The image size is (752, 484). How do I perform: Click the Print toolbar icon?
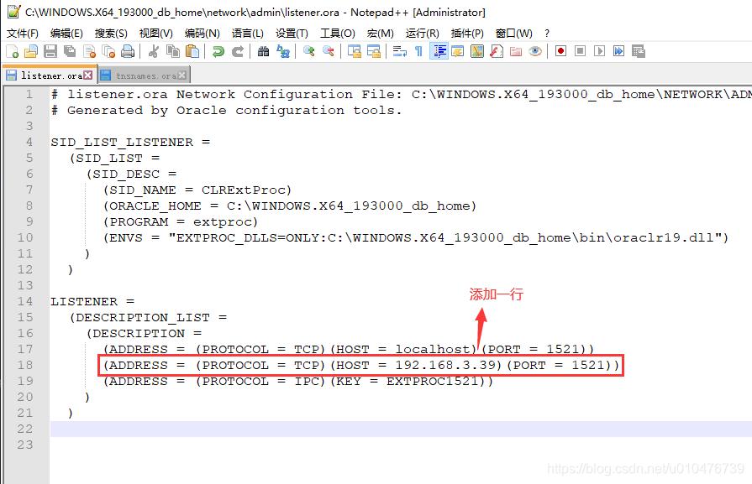128,51
